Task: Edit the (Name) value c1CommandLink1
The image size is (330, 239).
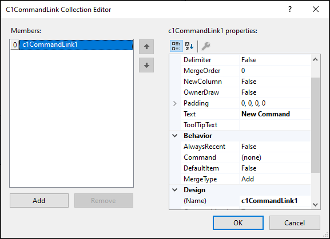Action: 269,201
